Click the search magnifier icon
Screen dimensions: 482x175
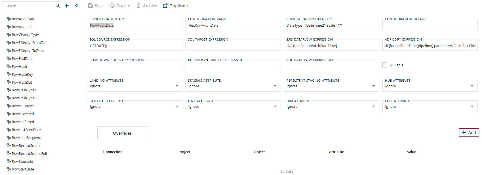tap(58, 6)
